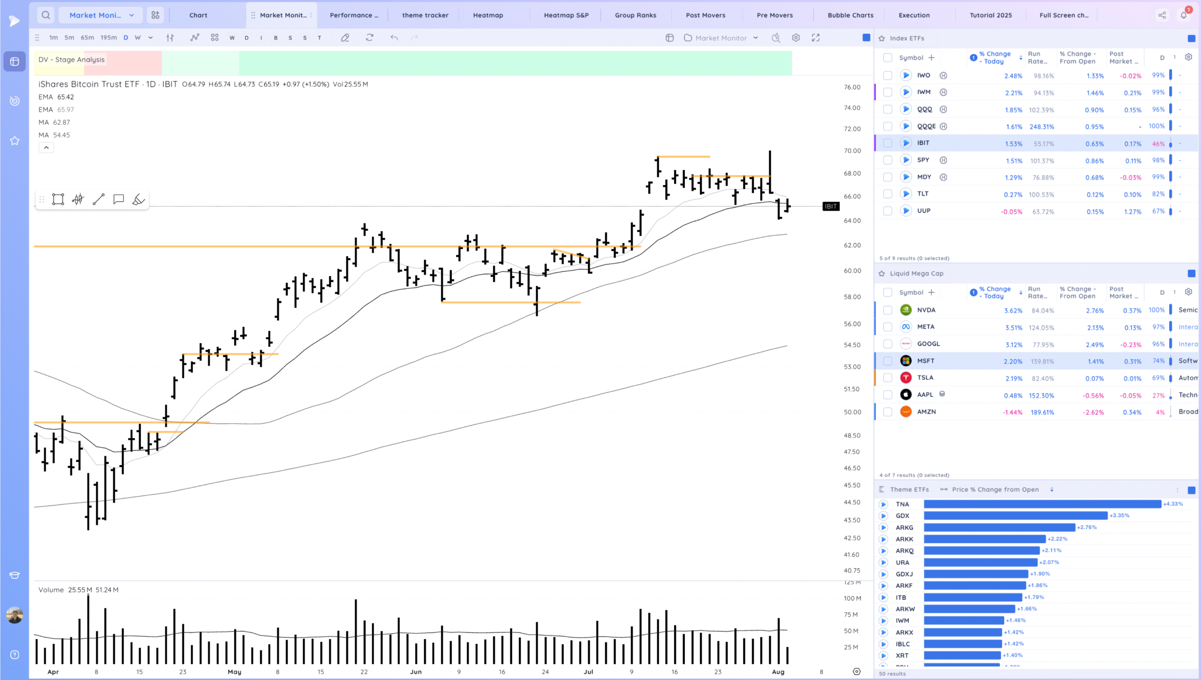Open user profile avatar
1201x680 pixels.
pyautogui.click(x=15, y=615)
